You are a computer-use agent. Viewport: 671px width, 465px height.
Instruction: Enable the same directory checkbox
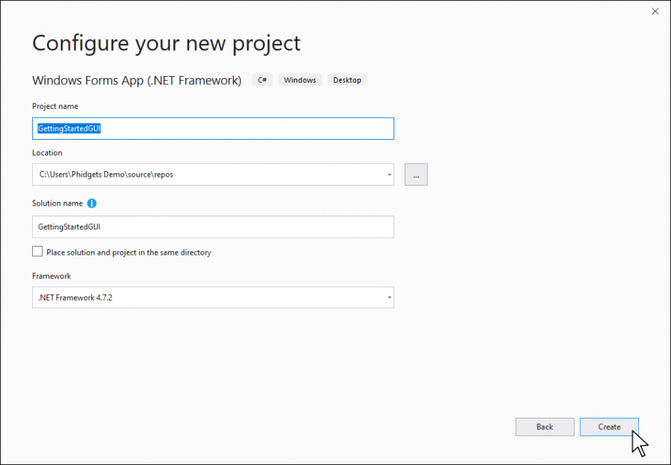click(38, 252)
